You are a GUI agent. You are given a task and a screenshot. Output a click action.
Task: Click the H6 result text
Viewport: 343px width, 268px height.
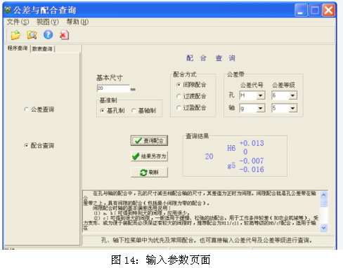[x=231, y=148]
